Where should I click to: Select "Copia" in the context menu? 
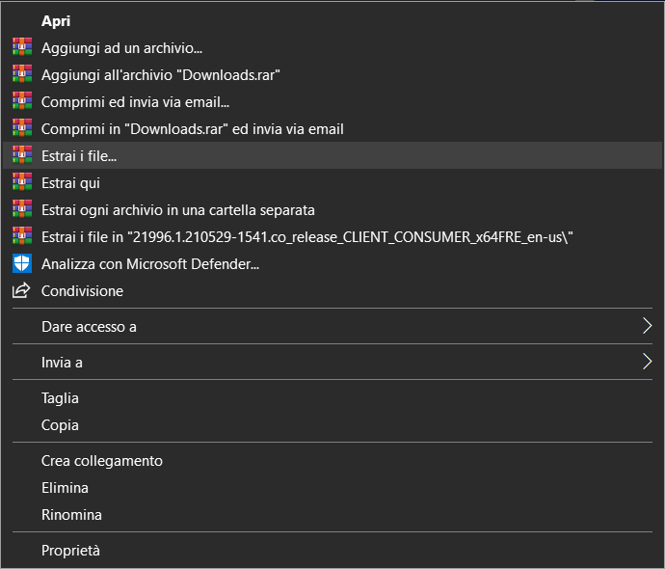pyautogui.click(x=60, y=425)
